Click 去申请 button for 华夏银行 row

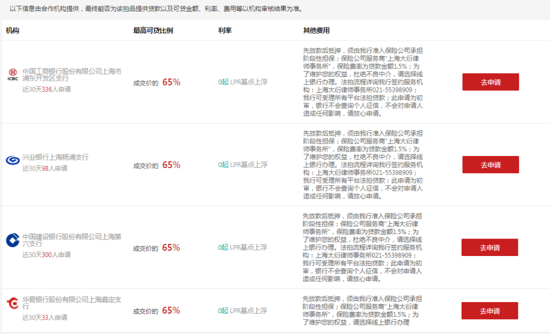click(490, 310)
